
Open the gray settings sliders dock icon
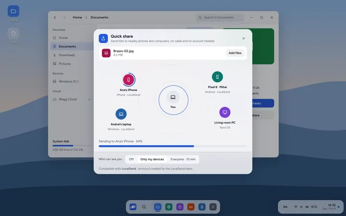tap(213, 207)
